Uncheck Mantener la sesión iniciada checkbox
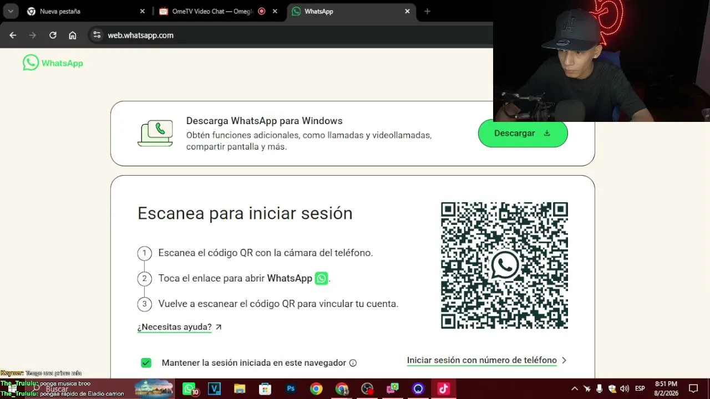 point(146,363)
